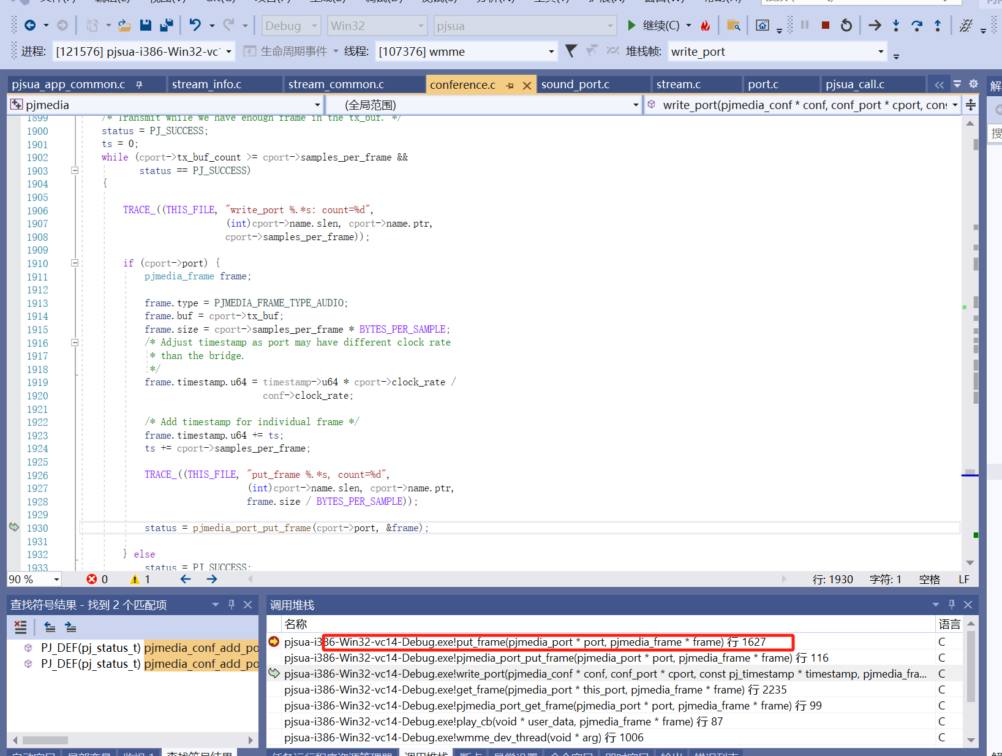Open the stack frame write_port dropdown
Screen dimensions: 1002x756
click(x=881, y=51)
